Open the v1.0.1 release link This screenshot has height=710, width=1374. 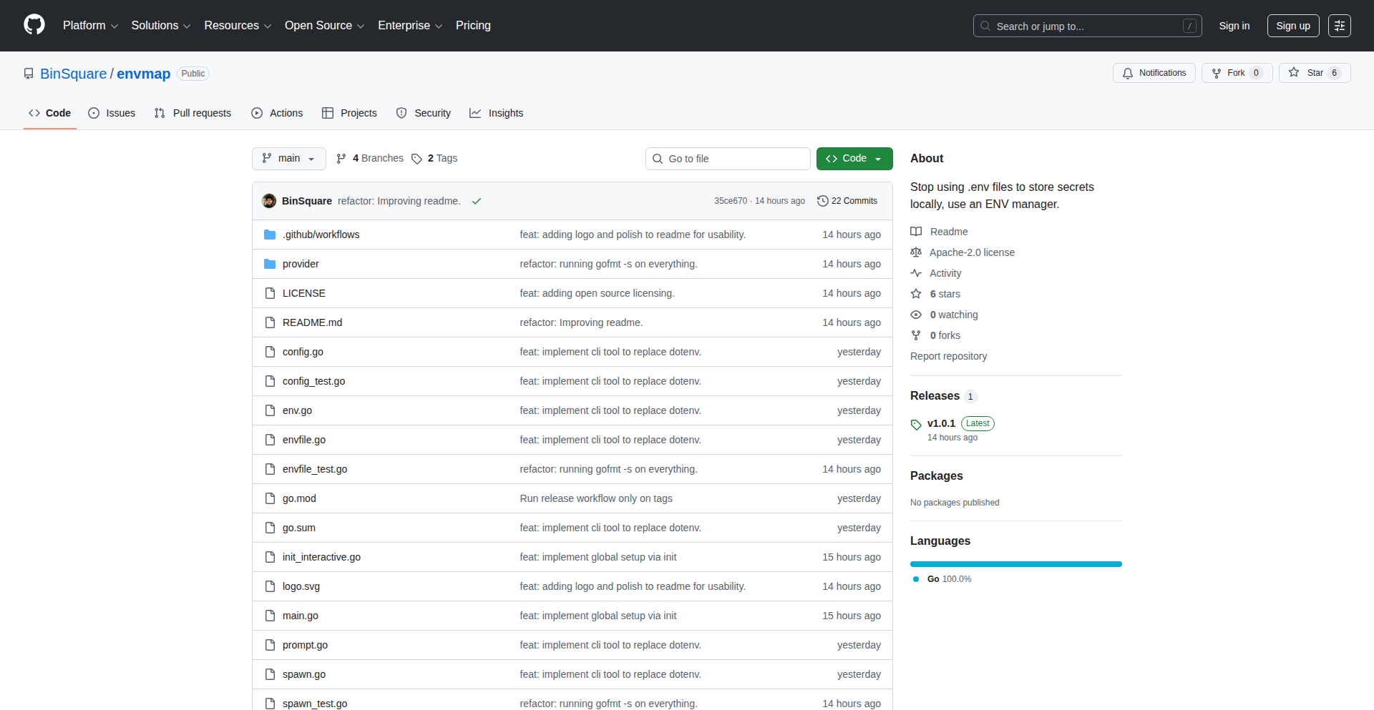tap(941, 423)
